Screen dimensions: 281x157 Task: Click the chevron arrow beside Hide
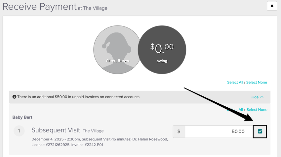[262, 97]
